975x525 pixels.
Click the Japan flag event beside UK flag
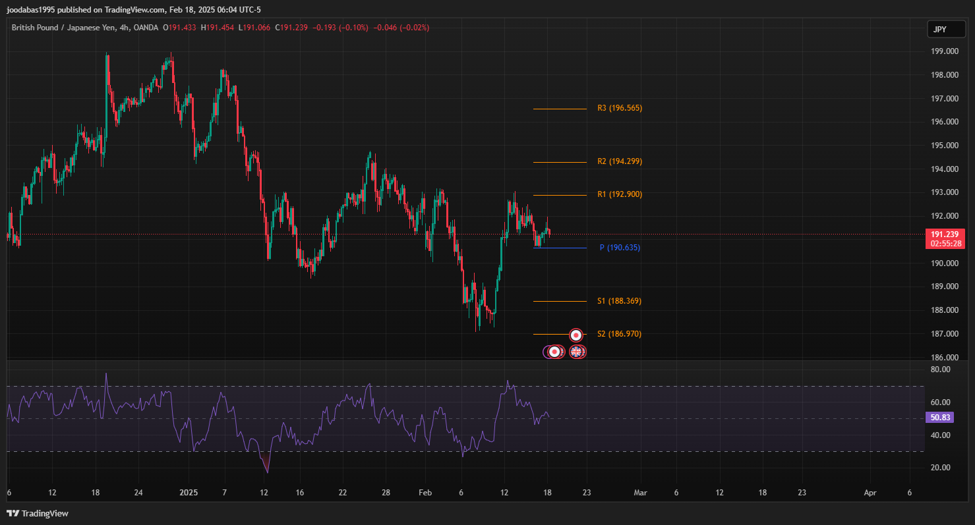coord(554,352)
